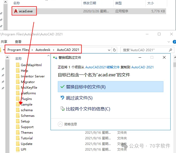Click the UPI folder icon
The image size is (176, 153).
[x=18, y=149]
